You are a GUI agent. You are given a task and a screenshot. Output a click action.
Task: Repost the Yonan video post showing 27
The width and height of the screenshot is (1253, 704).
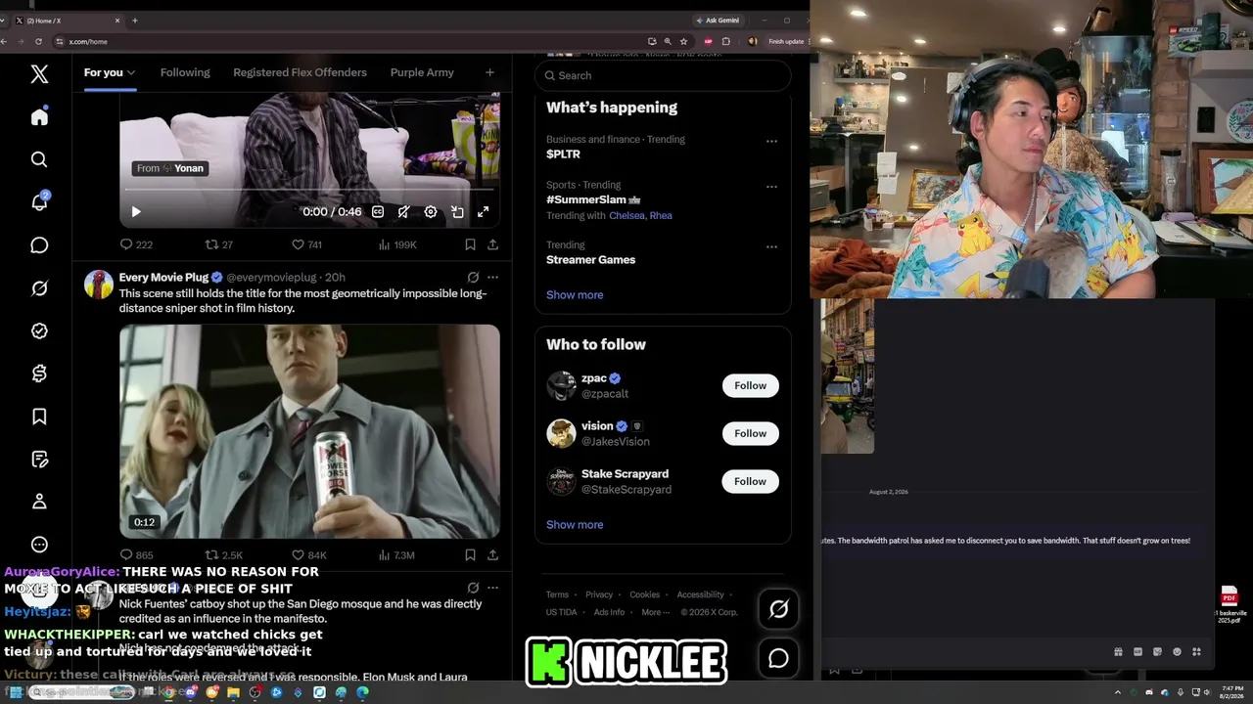pyautogui.click(x=218, y=244)
